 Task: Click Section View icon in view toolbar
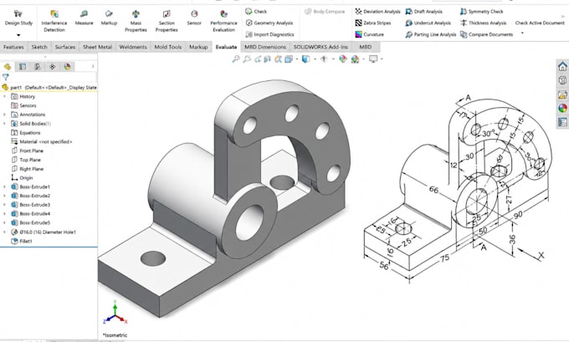268,59
